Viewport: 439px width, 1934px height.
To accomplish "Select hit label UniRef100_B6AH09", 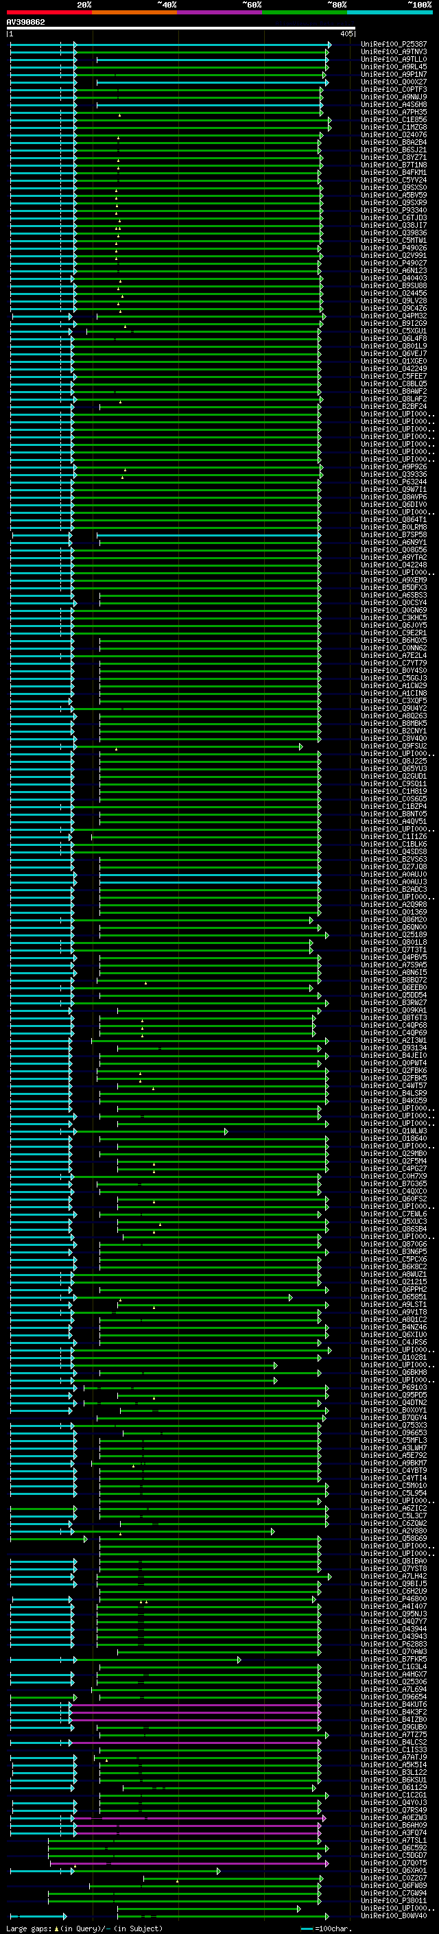I will 394,1825.
